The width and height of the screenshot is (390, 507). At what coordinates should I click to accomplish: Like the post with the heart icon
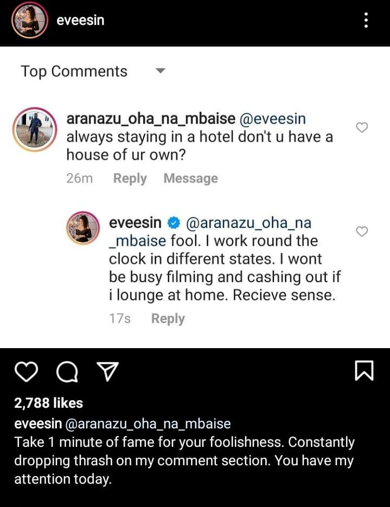click(x=25, y=371)
